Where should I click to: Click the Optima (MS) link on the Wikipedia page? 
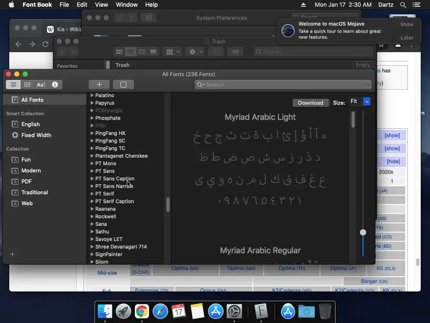185,268
